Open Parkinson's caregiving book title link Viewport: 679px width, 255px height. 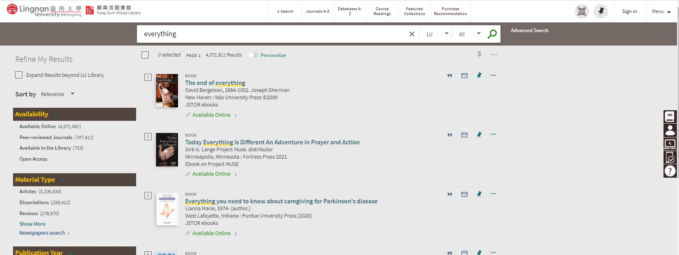tap(281, 201)
